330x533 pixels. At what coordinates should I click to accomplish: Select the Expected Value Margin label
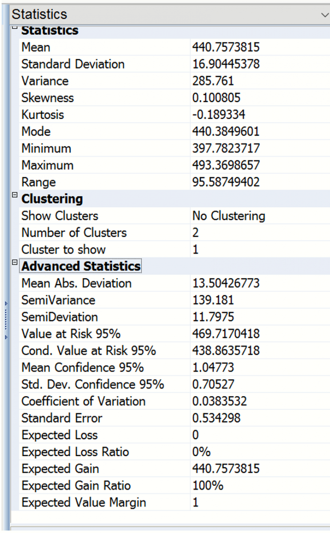coord(83,503)
